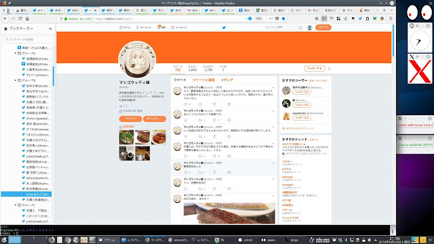Switch to the メディア tab
The image size is (434, 244).
(226, 80)
